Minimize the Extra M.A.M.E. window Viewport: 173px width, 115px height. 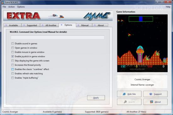pos(158,2)
